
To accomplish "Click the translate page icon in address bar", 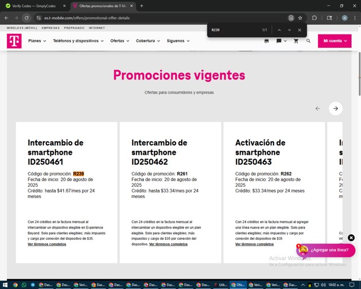I will pos(291,18).
